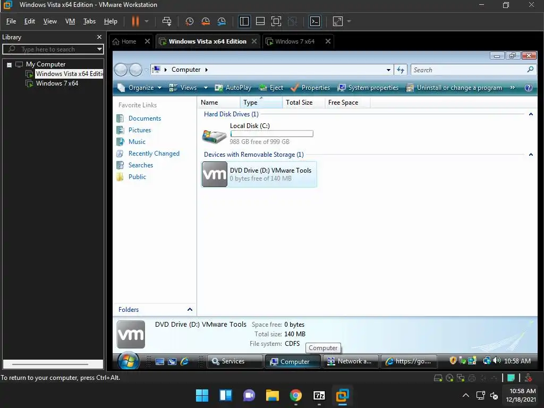Collapse the Hard Disk Drives group
Image resolution: width=544 pixels, height=408 pixels.
pyautogui.click(x=531, y=114)
